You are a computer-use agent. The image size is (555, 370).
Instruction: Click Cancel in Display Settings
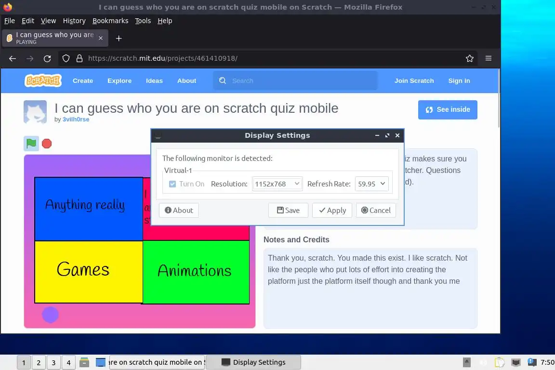coord(376,211)
